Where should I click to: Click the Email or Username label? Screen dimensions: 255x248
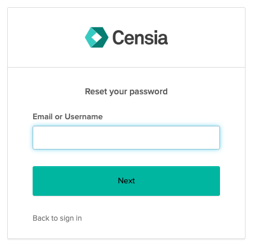[x=68, y=117]
